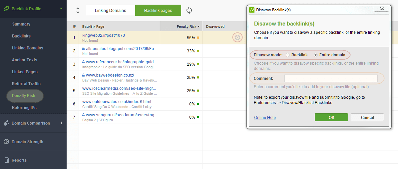Click the refresh backlinks icon

pos(189,10)
